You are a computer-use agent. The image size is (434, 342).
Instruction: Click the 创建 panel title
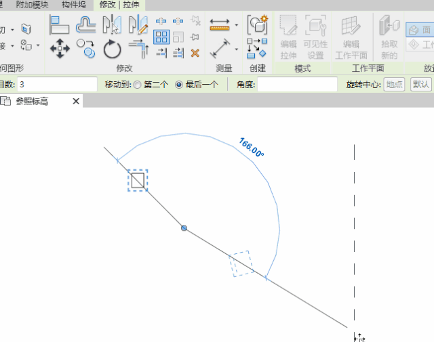pyautogui.click(x=258, y=68)
